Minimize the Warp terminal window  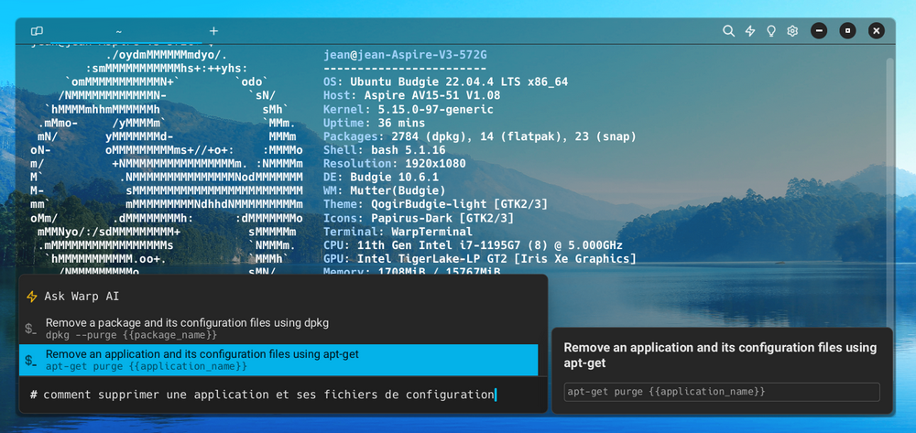pos(819,31)
